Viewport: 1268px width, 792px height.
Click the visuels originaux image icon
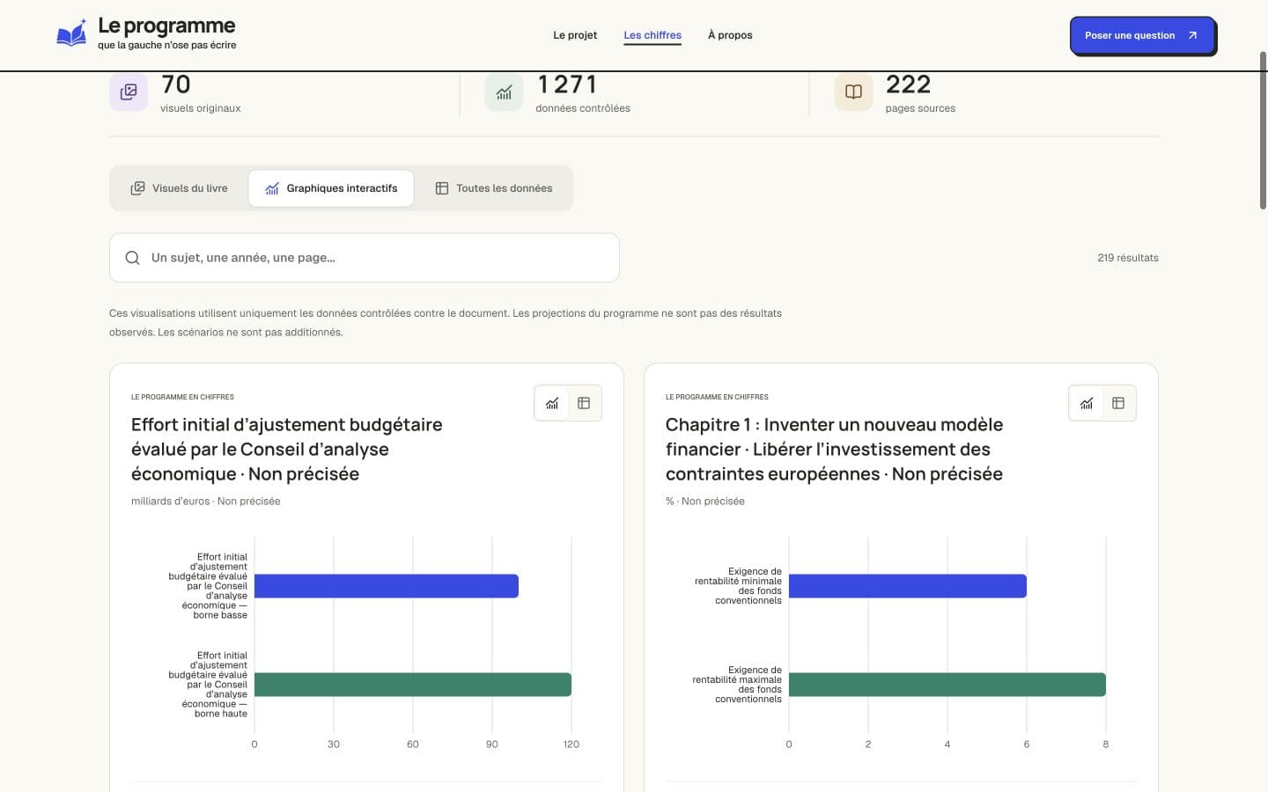(129, 92)
